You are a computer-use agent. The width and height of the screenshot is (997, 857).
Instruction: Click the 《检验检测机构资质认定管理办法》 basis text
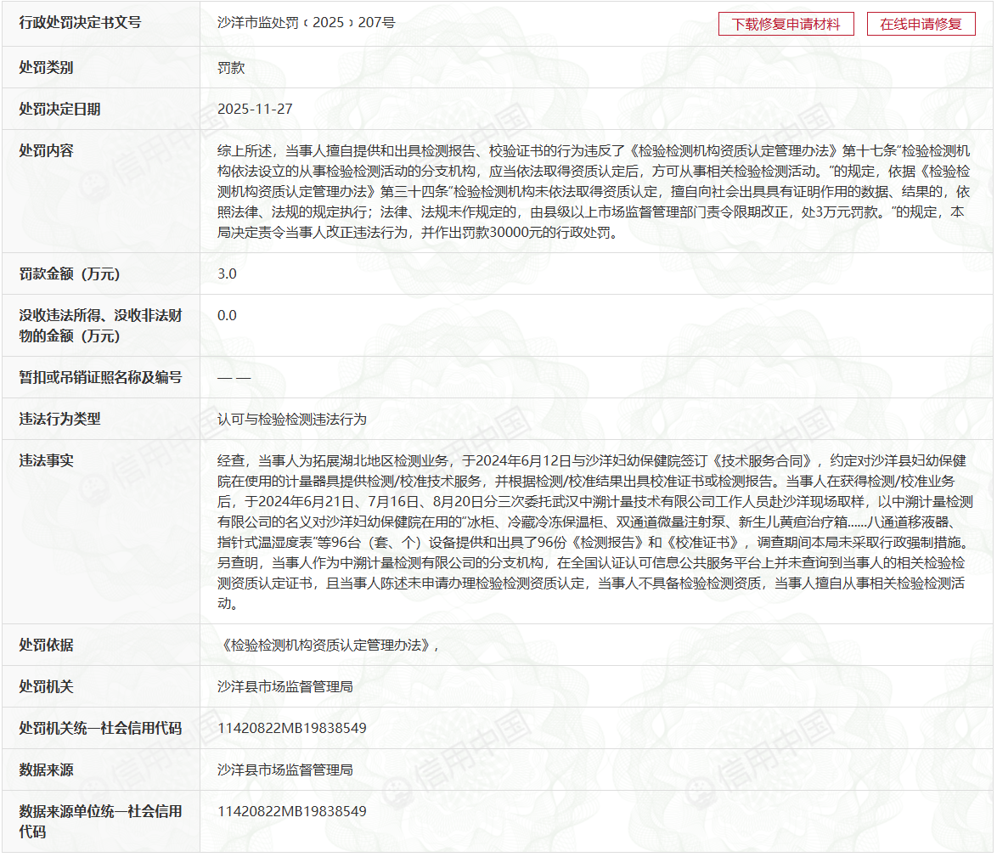[x=328, y=645]
